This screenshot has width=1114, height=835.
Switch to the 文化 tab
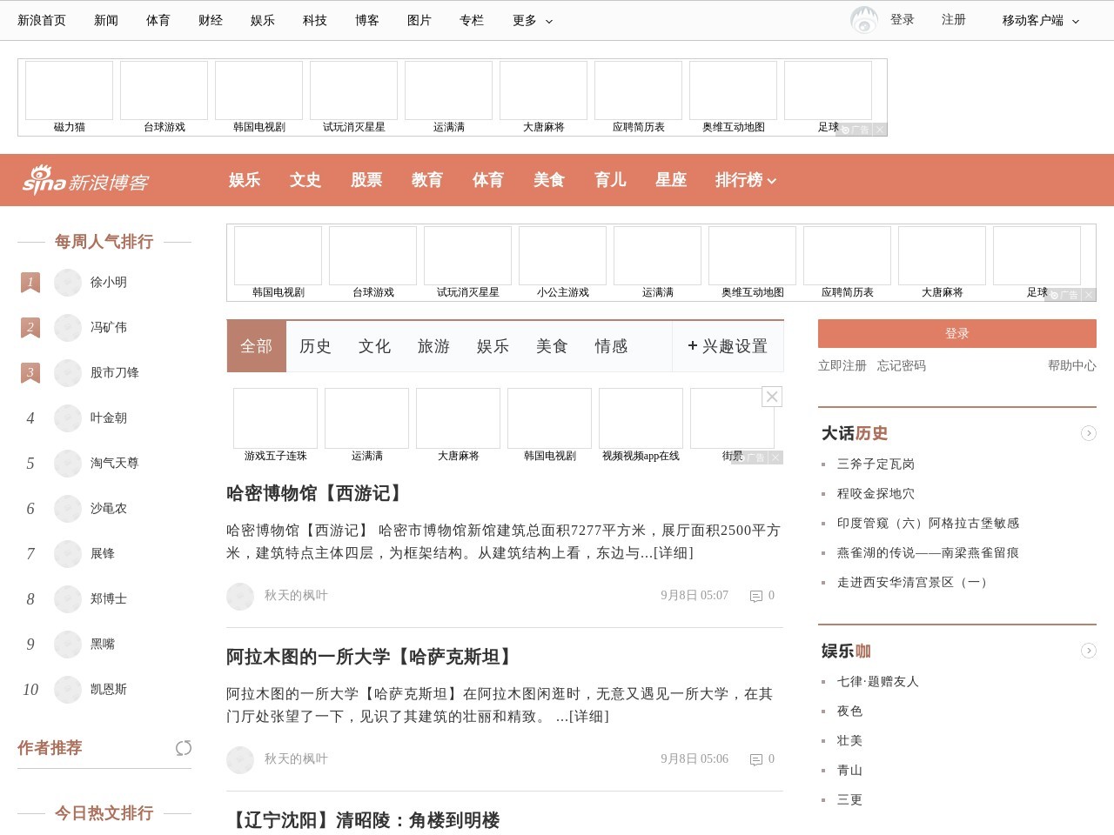pyautogui.click(x=374, y=346)
